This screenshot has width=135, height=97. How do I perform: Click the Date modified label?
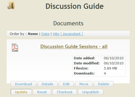coord(87,63)
